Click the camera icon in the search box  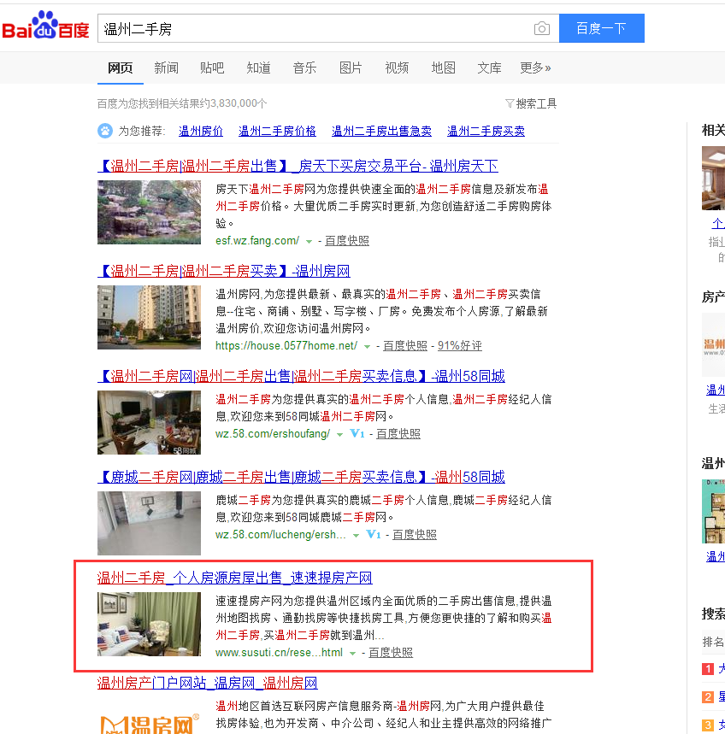542,28
